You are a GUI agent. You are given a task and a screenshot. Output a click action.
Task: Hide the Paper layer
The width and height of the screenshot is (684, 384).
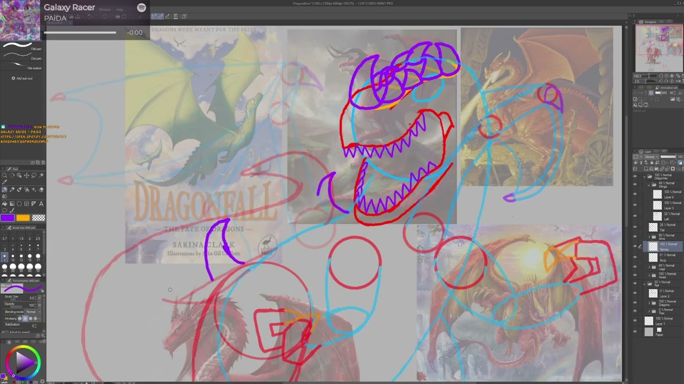[x=635, y=332]
